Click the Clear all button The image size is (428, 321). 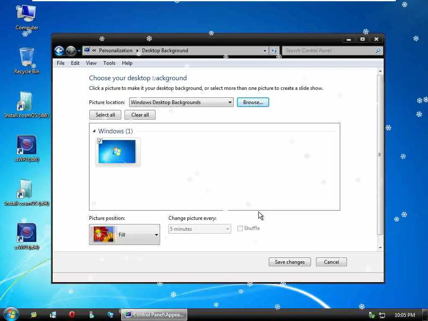[x=140, y=115]
